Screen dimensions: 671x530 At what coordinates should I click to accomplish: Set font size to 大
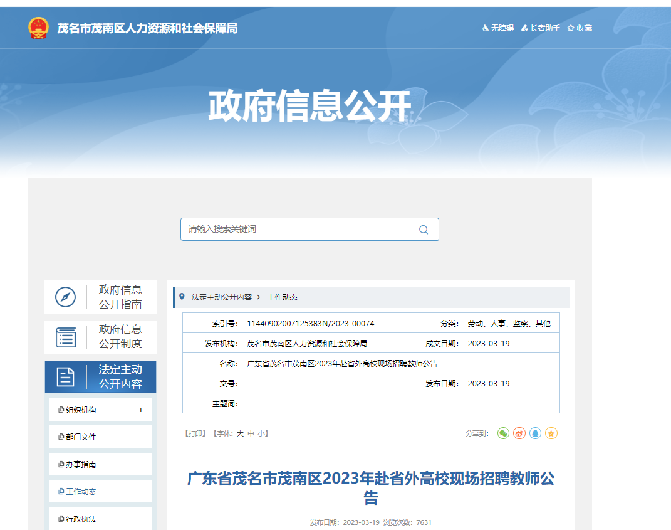tap(240, 433)
